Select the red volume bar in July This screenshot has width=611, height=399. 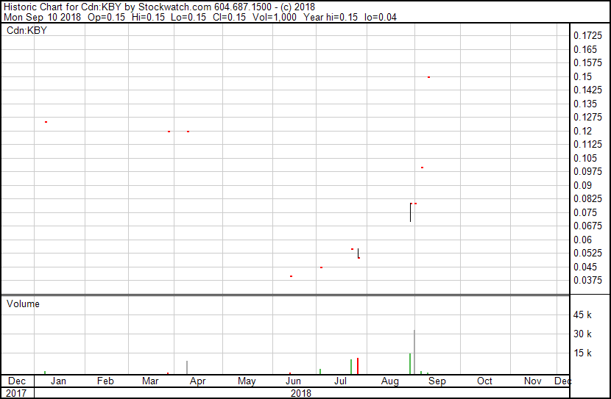pyautogui.click(x=358, y=367)
